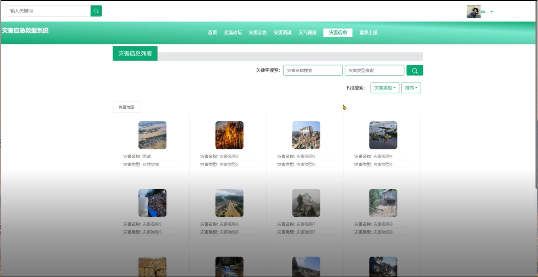Focus the 灾害类型搜索 input field

coord(375,70)
